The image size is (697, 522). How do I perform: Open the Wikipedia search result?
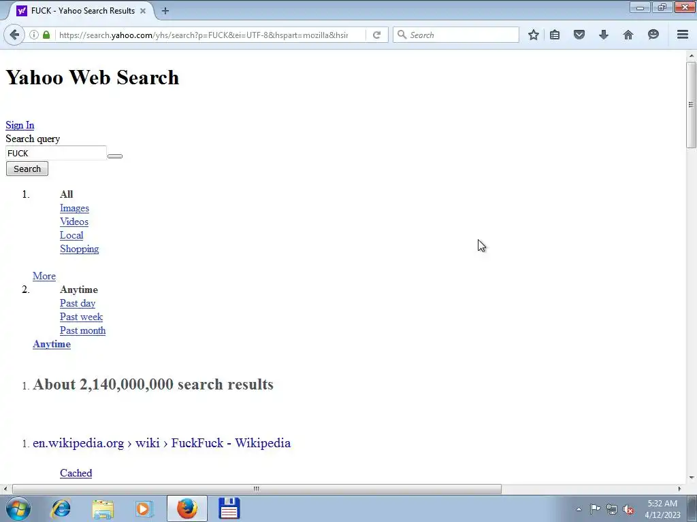coord(162,443)
